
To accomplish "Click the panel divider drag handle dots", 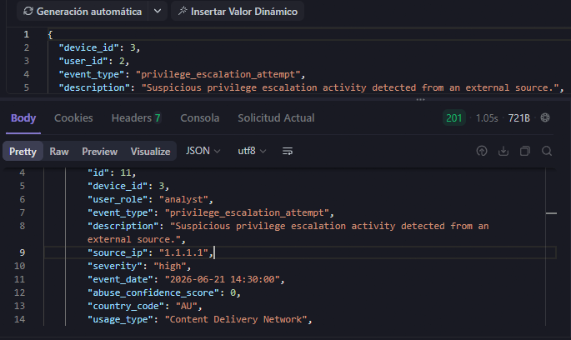I will coord(421,100).
